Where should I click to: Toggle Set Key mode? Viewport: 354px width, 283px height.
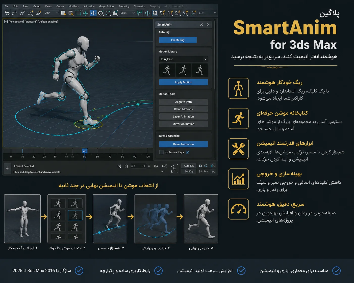(x=189, y=172)
